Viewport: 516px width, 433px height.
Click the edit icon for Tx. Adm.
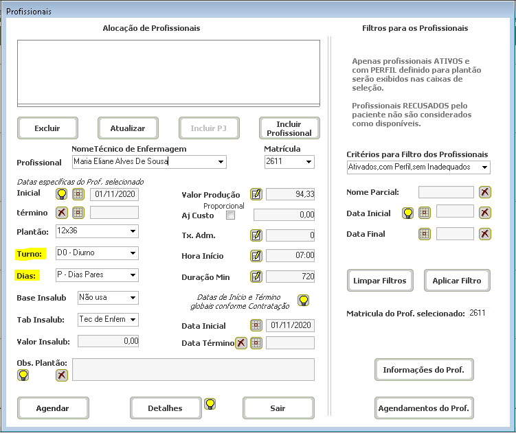(256, 235)
